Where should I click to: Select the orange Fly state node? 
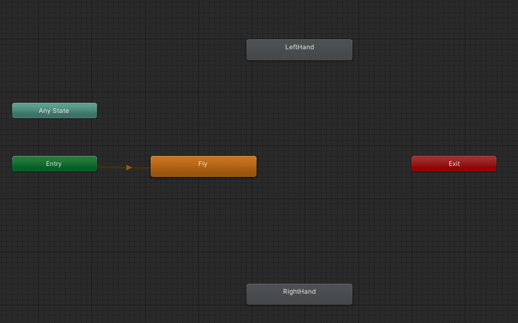pyautogui.click(x=203, y=166)
